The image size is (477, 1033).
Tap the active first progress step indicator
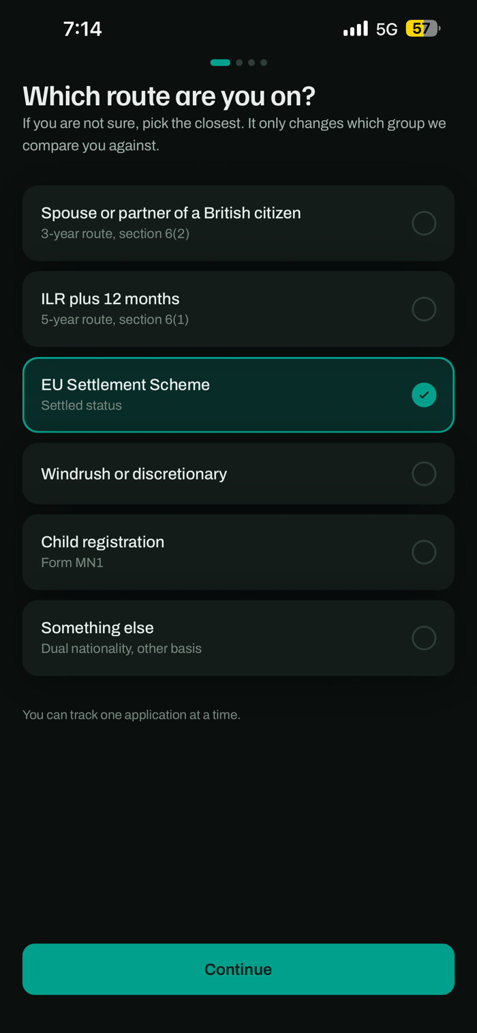[x=220, y=63]
